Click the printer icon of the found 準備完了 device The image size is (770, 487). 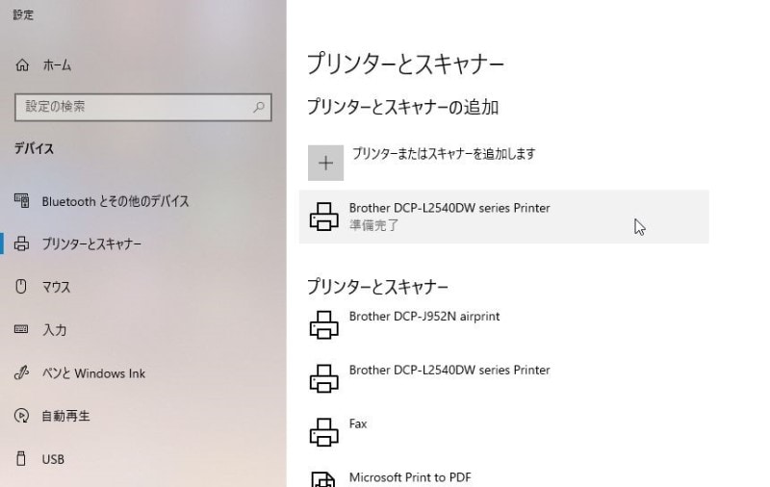pyautogui.click(x=324, y=217)
